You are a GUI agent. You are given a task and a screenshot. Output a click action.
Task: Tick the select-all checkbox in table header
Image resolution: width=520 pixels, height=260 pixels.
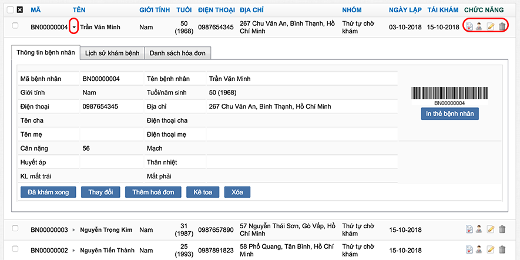10,10
